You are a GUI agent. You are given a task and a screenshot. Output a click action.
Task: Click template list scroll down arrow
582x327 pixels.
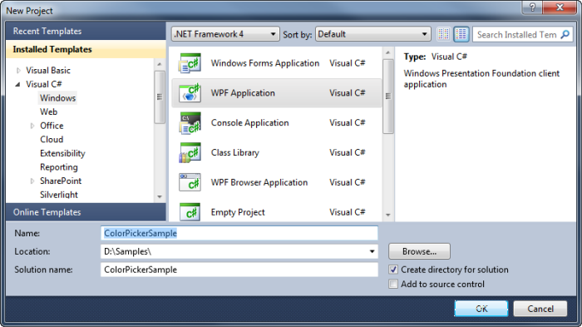click(x=388, y=215)
